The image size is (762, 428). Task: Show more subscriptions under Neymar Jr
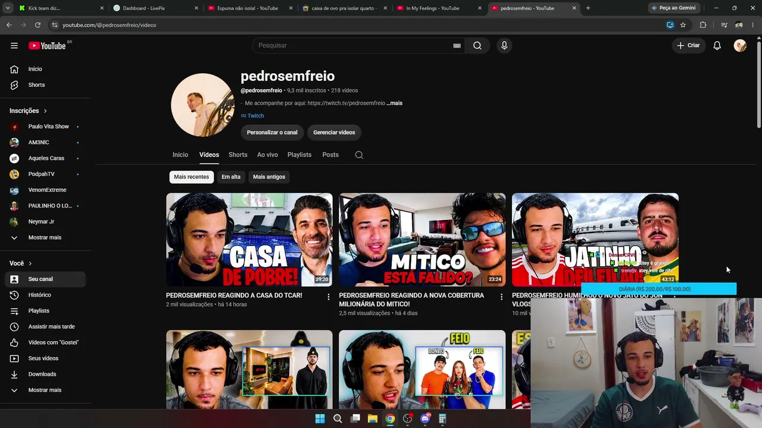(x=46, y=237)
